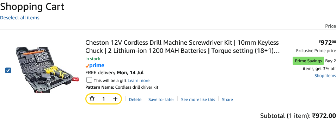The height and width of the screenshot is (127, 336).
Task: Open See more like this
Action: tap(198, 100)
